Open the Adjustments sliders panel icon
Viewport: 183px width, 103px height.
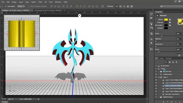(152, 28)
